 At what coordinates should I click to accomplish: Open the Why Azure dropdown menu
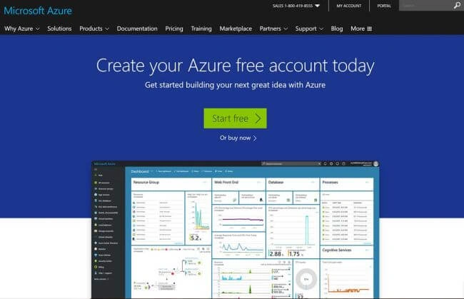coord(22,29)
